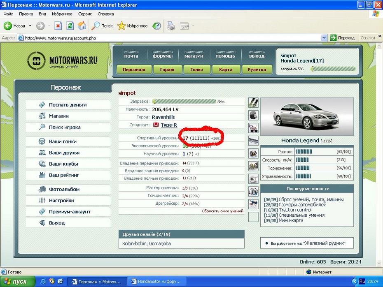Screen dimensions: 383x287
Task: Open the tire part slot icon
Action: (253, 116)
